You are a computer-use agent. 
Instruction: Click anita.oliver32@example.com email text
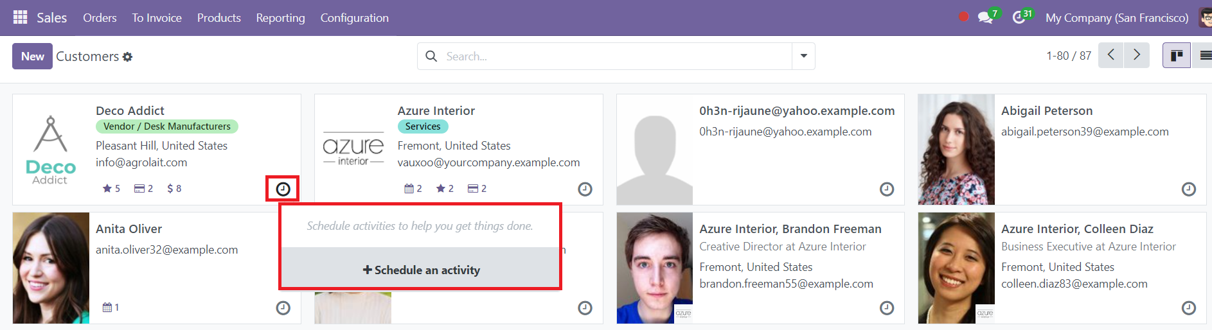coord(166,250)
